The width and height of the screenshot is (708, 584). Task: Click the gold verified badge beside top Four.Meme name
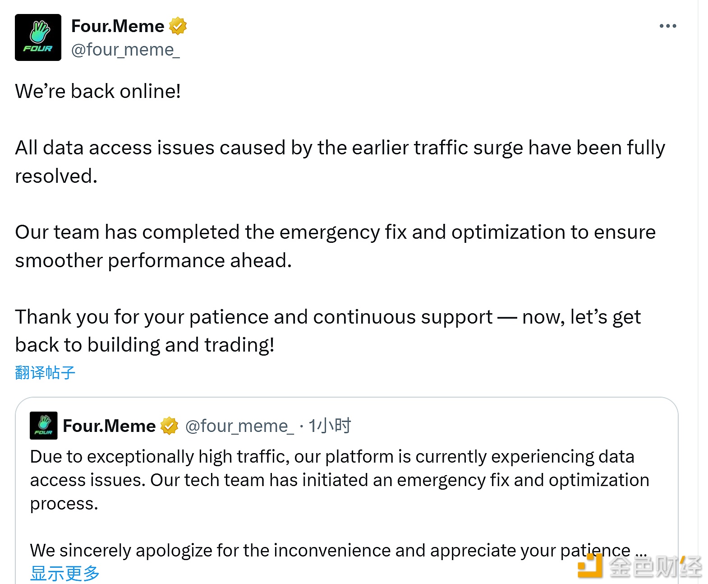(x=178, y=26)
